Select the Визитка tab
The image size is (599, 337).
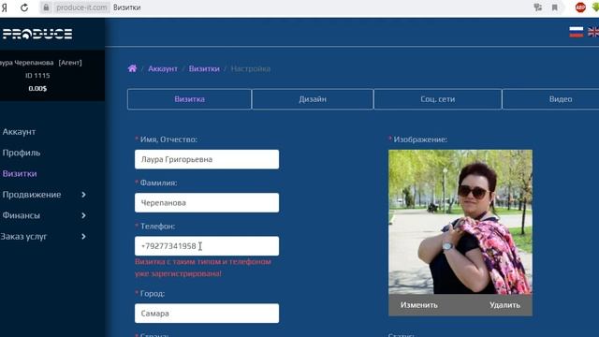(x=189, y=99)
